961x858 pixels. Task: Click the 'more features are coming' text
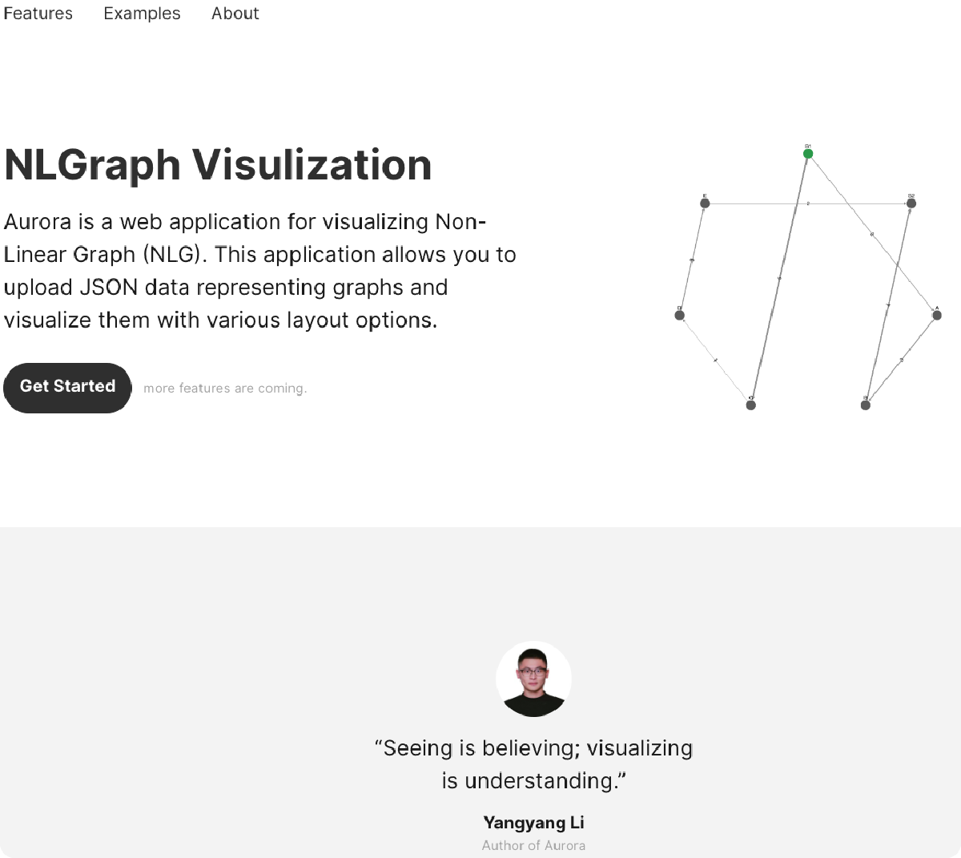coord(225,389)
